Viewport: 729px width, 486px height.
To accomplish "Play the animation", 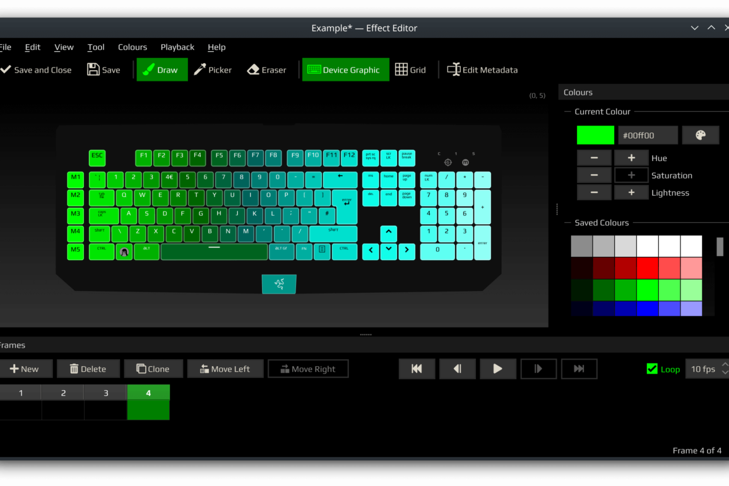I will coord(497,369).
